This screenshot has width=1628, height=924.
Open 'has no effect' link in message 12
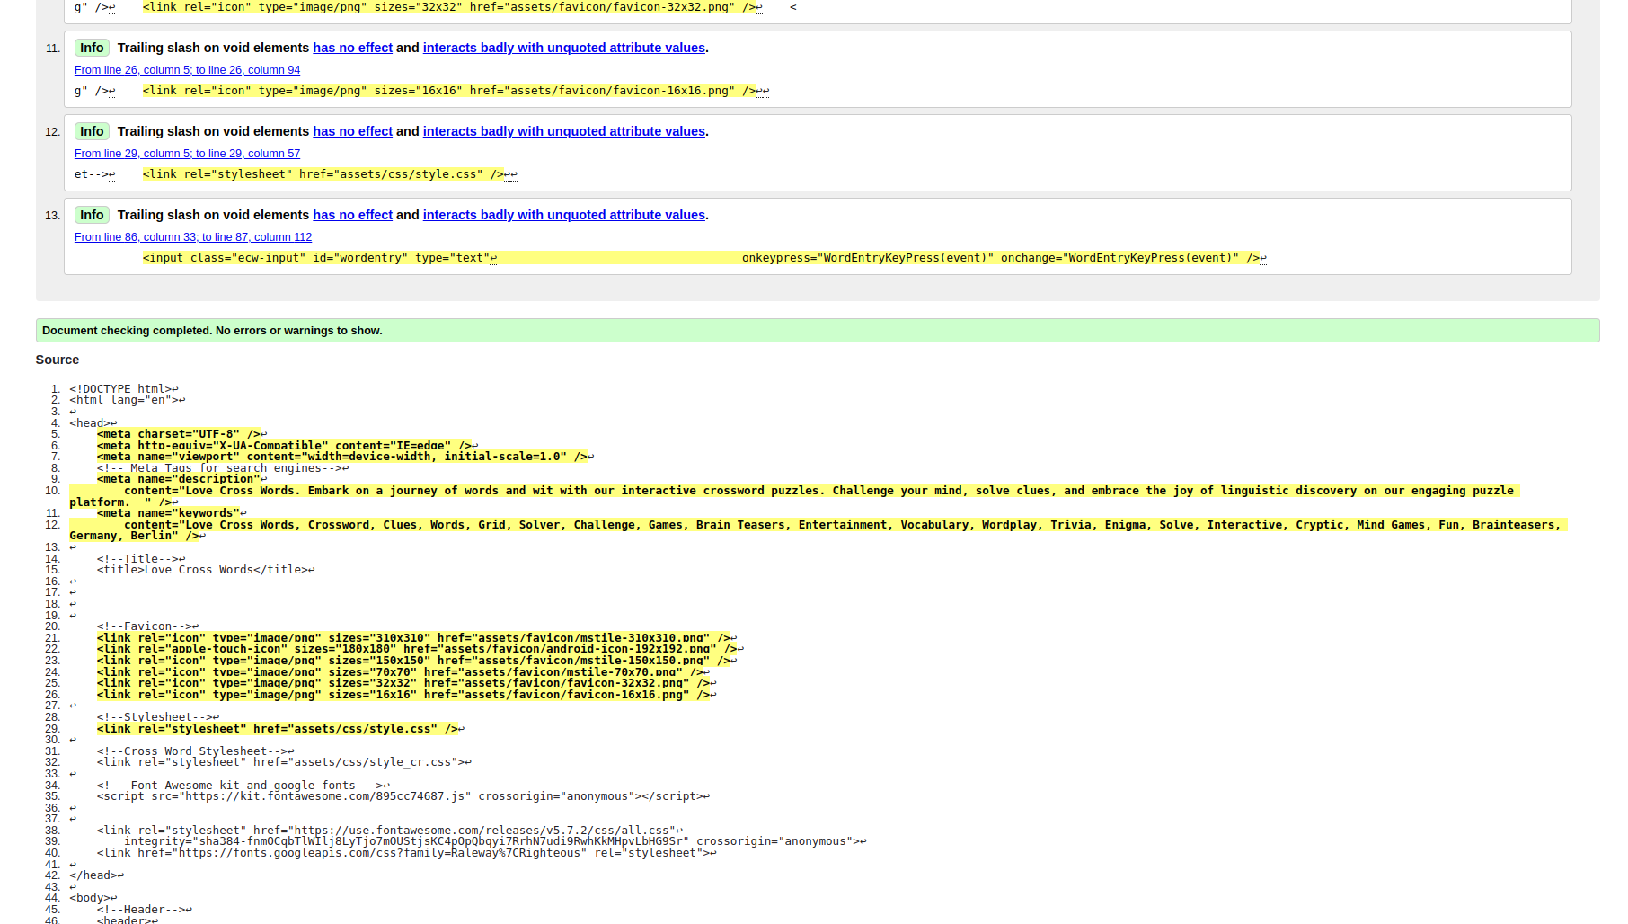[352, 131]
